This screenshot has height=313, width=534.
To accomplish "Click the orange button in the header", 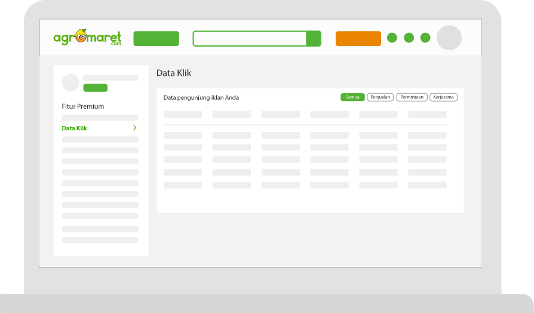I will point(358,39).
